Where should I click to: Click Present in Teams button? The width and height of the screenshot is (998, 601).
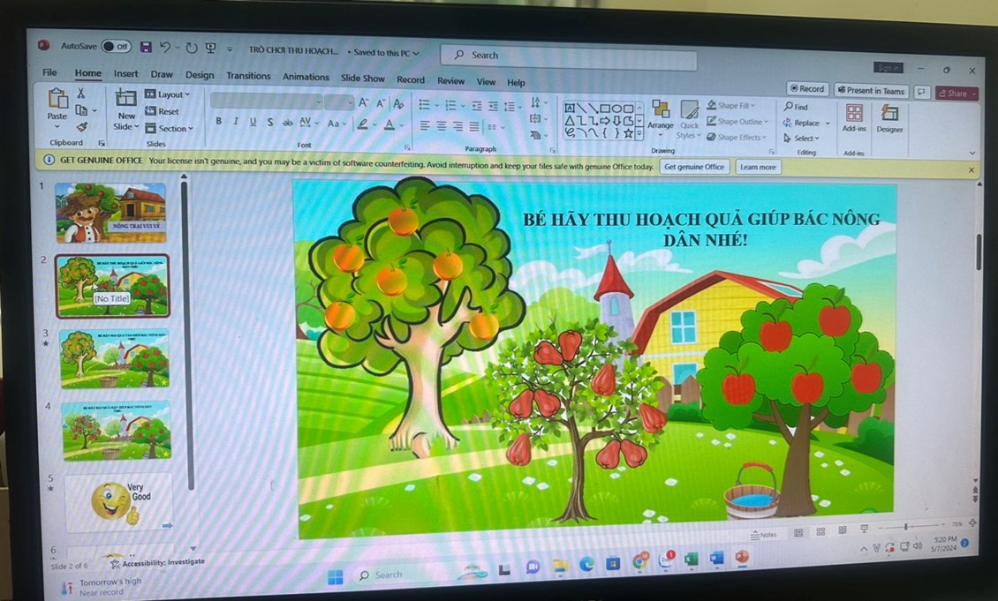click(871, 91)
